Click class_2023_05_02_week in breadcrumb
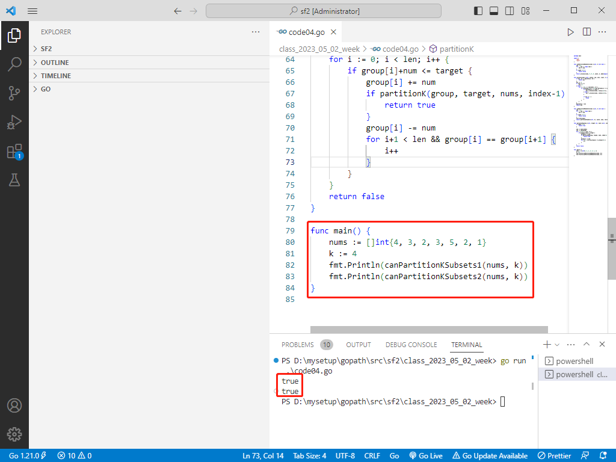Viewport: 616px width, 462px height. click(x=319, y=49)
